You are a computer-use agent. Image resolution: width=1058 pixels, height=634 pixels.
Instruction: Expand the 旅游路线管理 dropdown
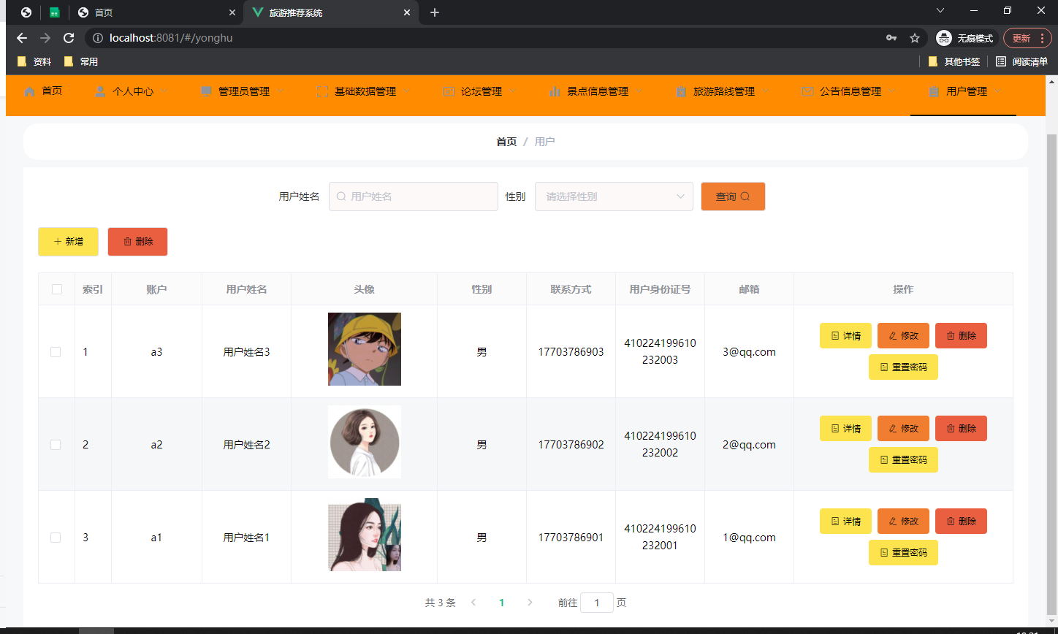766,91
